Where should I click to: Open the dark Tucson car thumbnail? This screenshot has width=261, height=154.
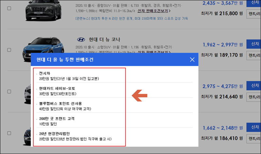43,11
